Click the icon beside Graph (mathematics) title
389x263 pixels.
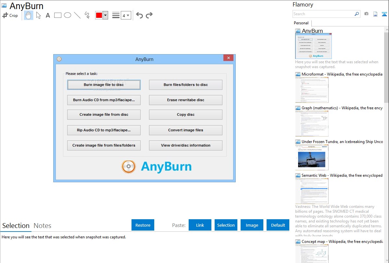pos(298,108)
